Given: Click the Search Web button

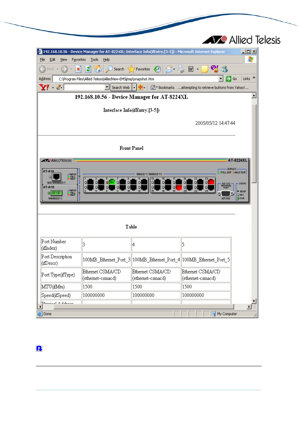Looking at the screenshot, I should point(121,87).
